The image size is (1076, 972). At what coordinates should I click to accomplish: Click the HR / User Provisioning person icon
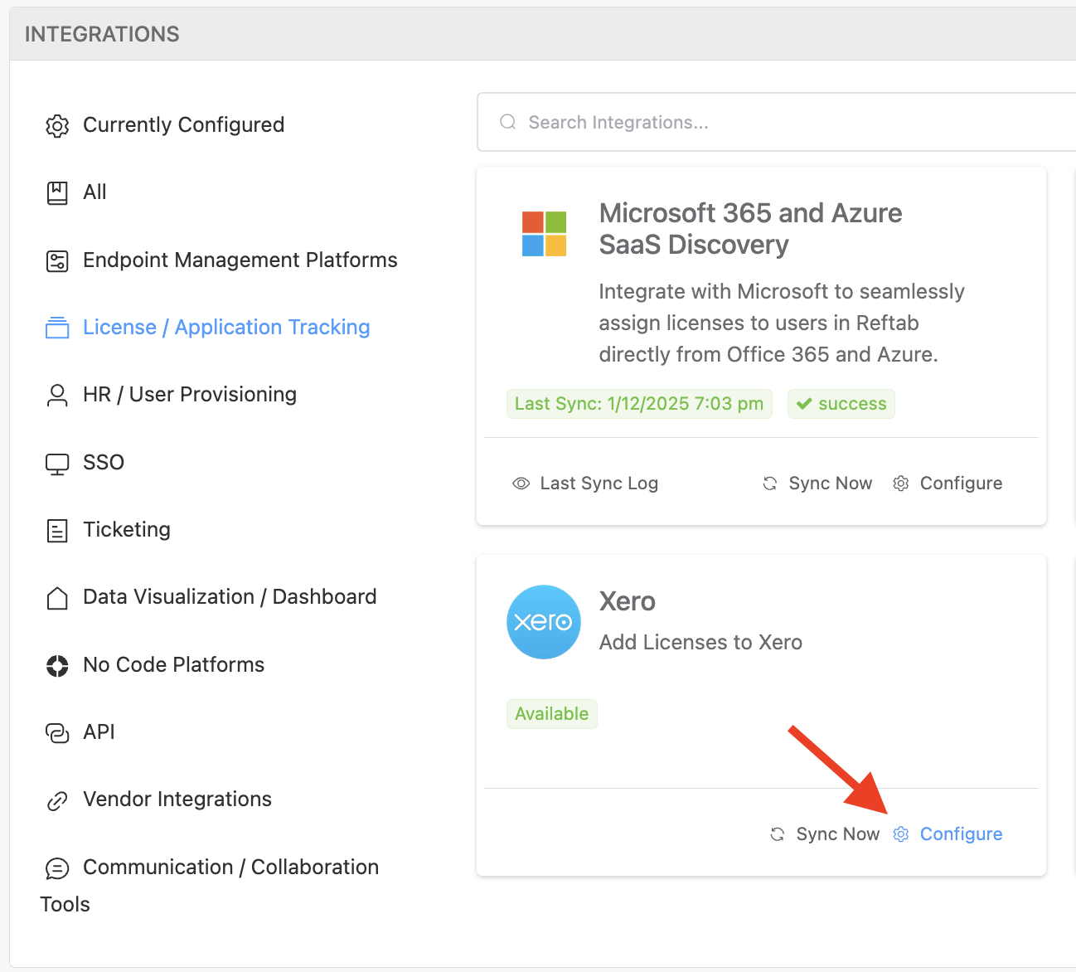coord(57,396)
